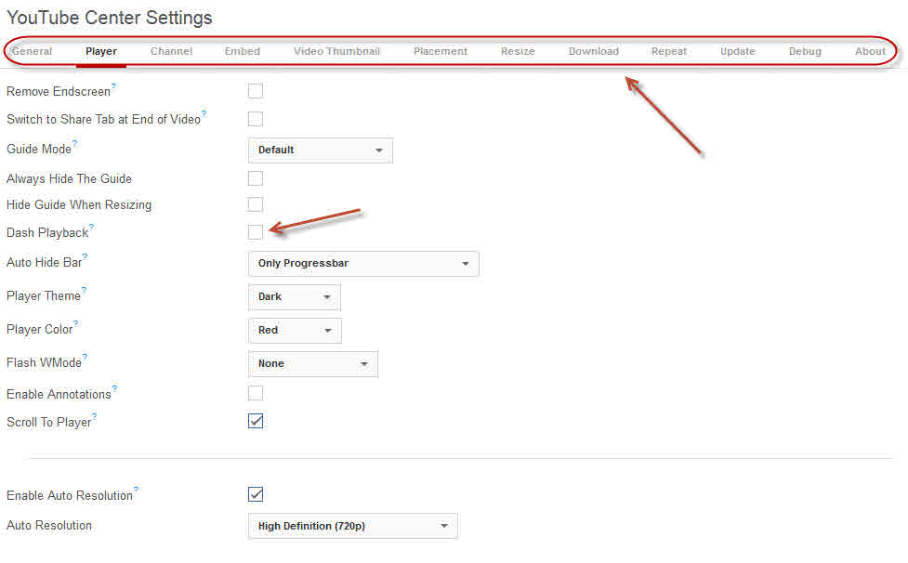Open the Debug tab
This screenshot has width=908, height=563.
(806, 51)
